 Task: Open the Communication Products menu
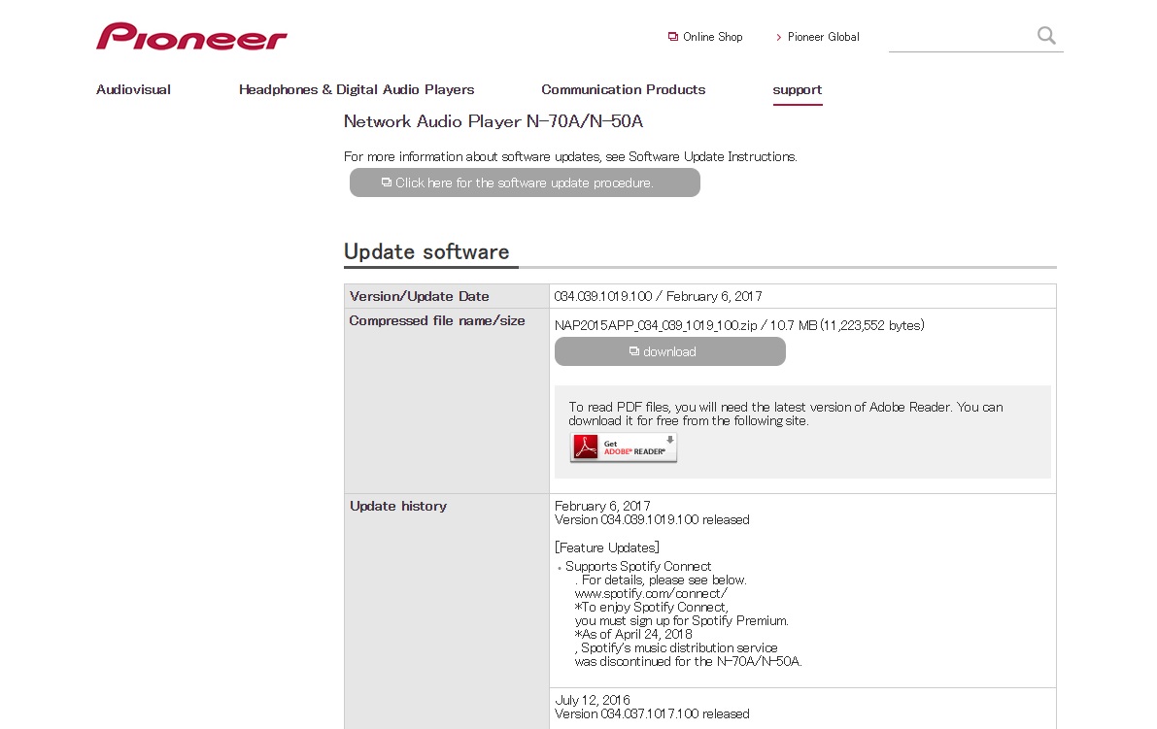624,90
